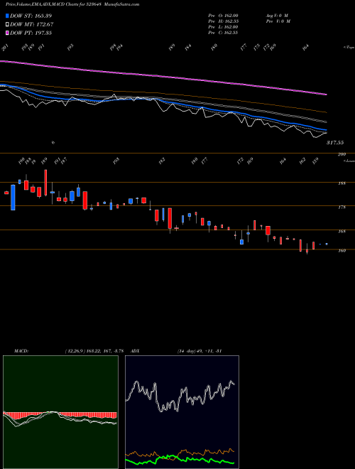Click the 'Pre C: 162.55' value

[223, 33]
